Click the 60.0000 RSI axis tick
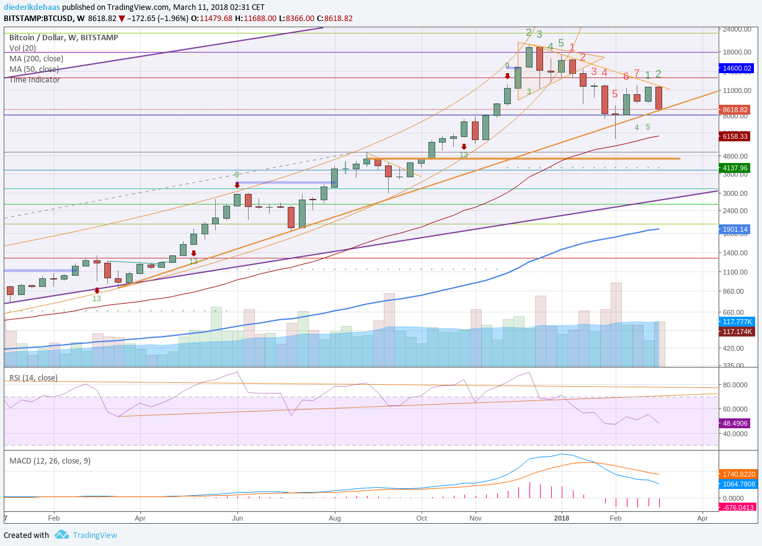The width and height of the screenshot is (762, 546). point(736,409)
